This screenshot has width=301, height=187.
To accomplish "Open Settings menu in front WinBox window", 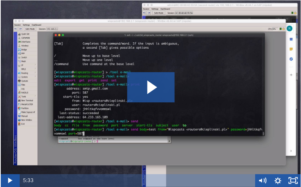I will click(26, 25).
